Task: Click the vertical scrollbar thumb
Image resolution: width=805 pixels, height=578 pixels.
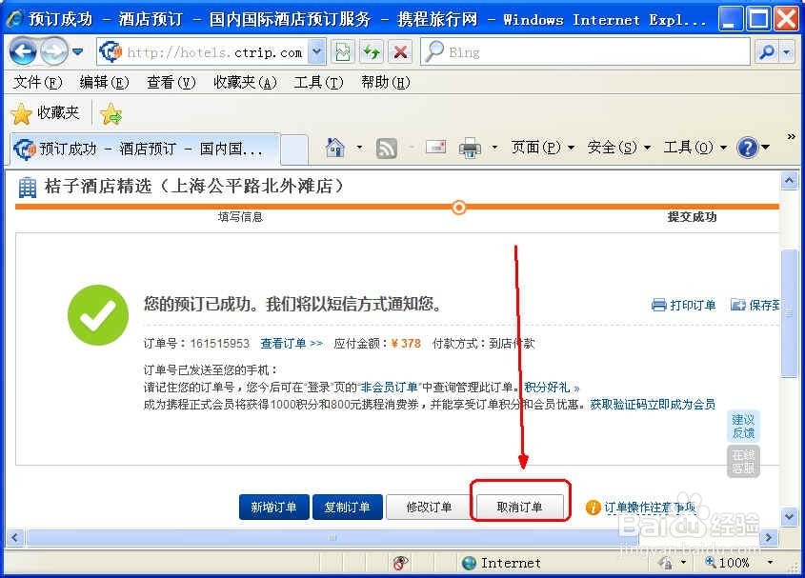Action: (789, 313)
